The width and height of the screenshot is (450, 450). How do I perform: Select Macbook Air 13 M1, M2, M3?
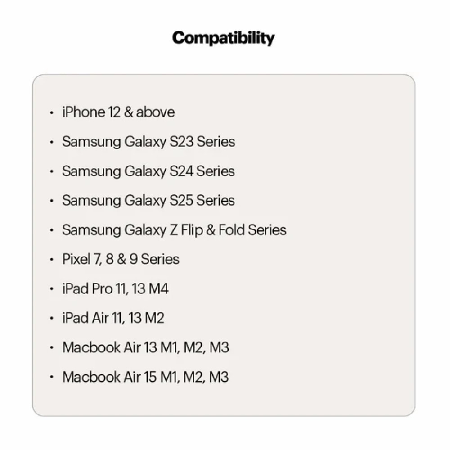pos(145,347)
